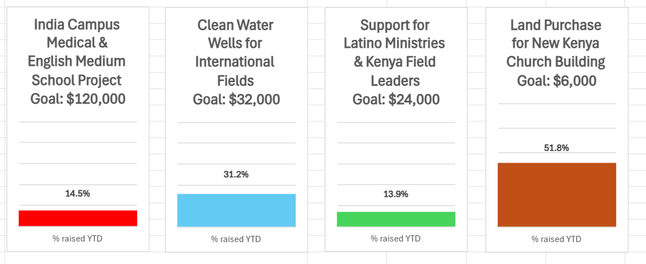Select the 14.5% data label
The image size is (646, 264).
coord(78,193)
